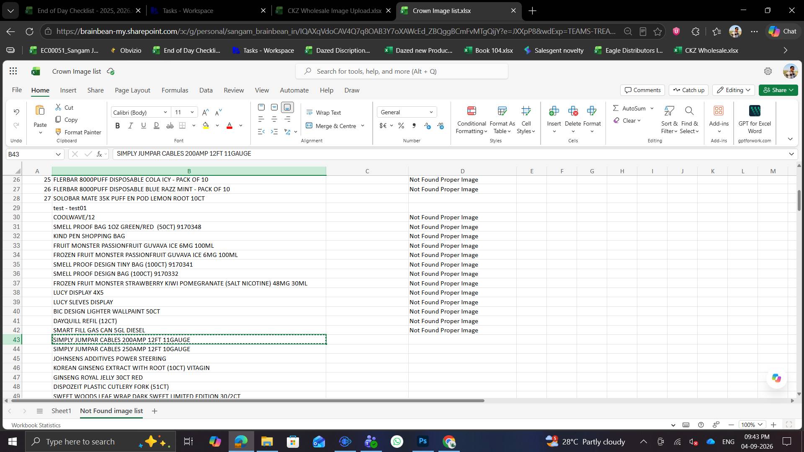This screenshot has height=452, width=804.
Task: Click the Conditional Formatting icon
Action: [x=472, y=111]
